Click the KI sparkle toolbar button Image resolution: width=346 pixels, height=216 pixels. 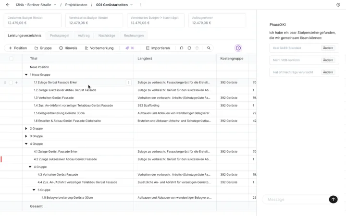(130, 48)
